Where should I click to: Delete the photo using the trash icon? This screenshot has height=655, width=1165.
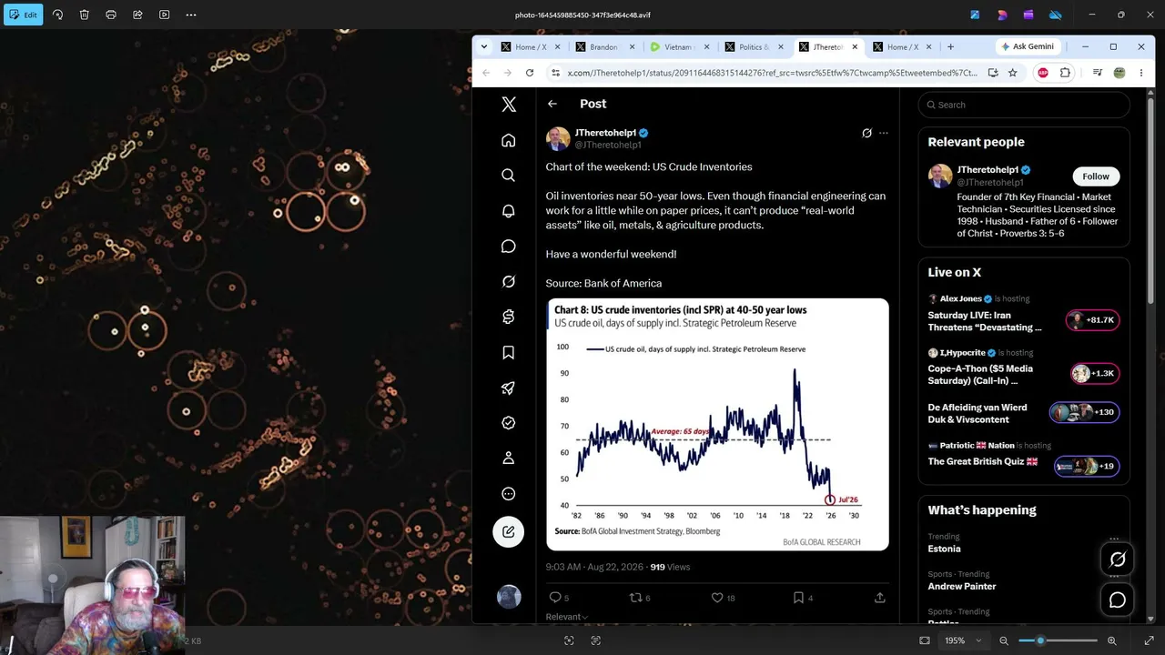(x=84, y=15)
